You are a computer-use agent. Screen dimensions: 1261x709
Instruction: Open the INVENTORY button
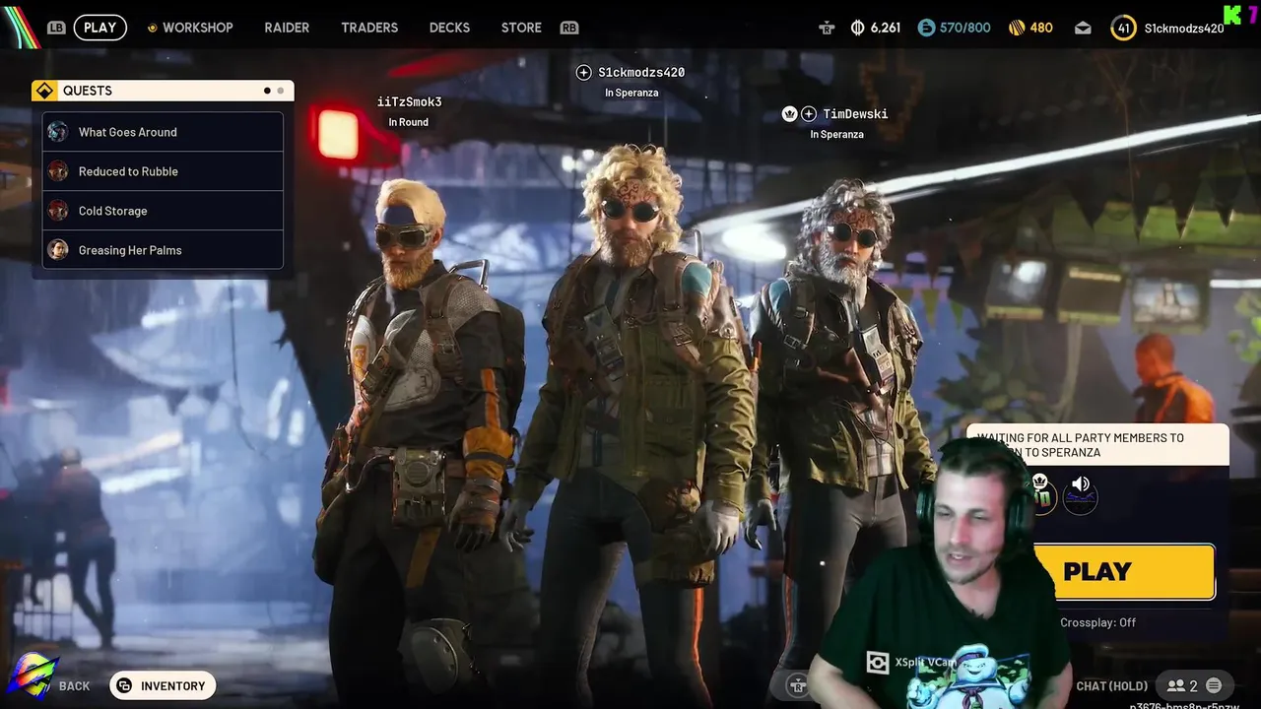coord(163,686)
